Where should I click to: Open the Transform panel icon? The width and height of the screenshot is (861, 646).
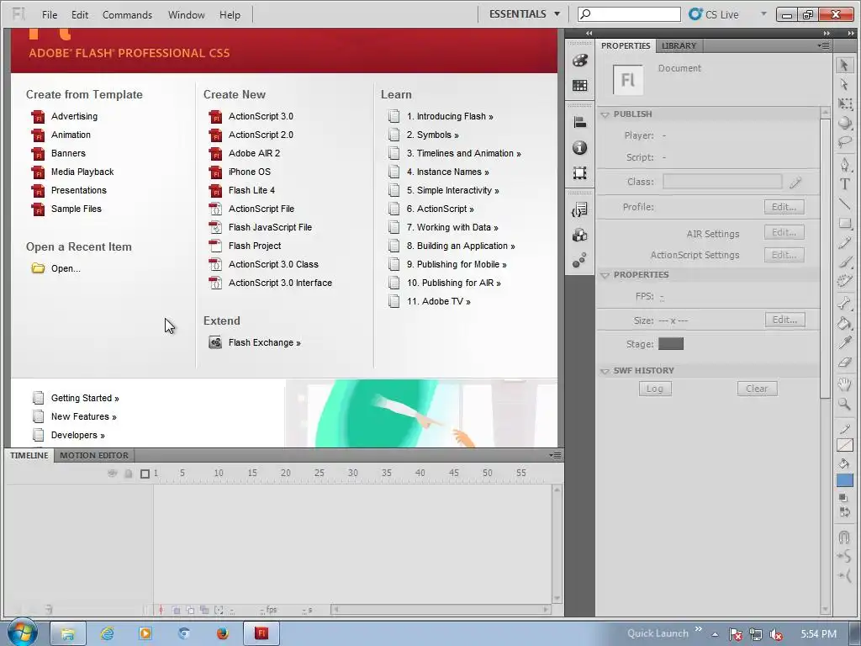pyautogui.click(x=580, y=173)
